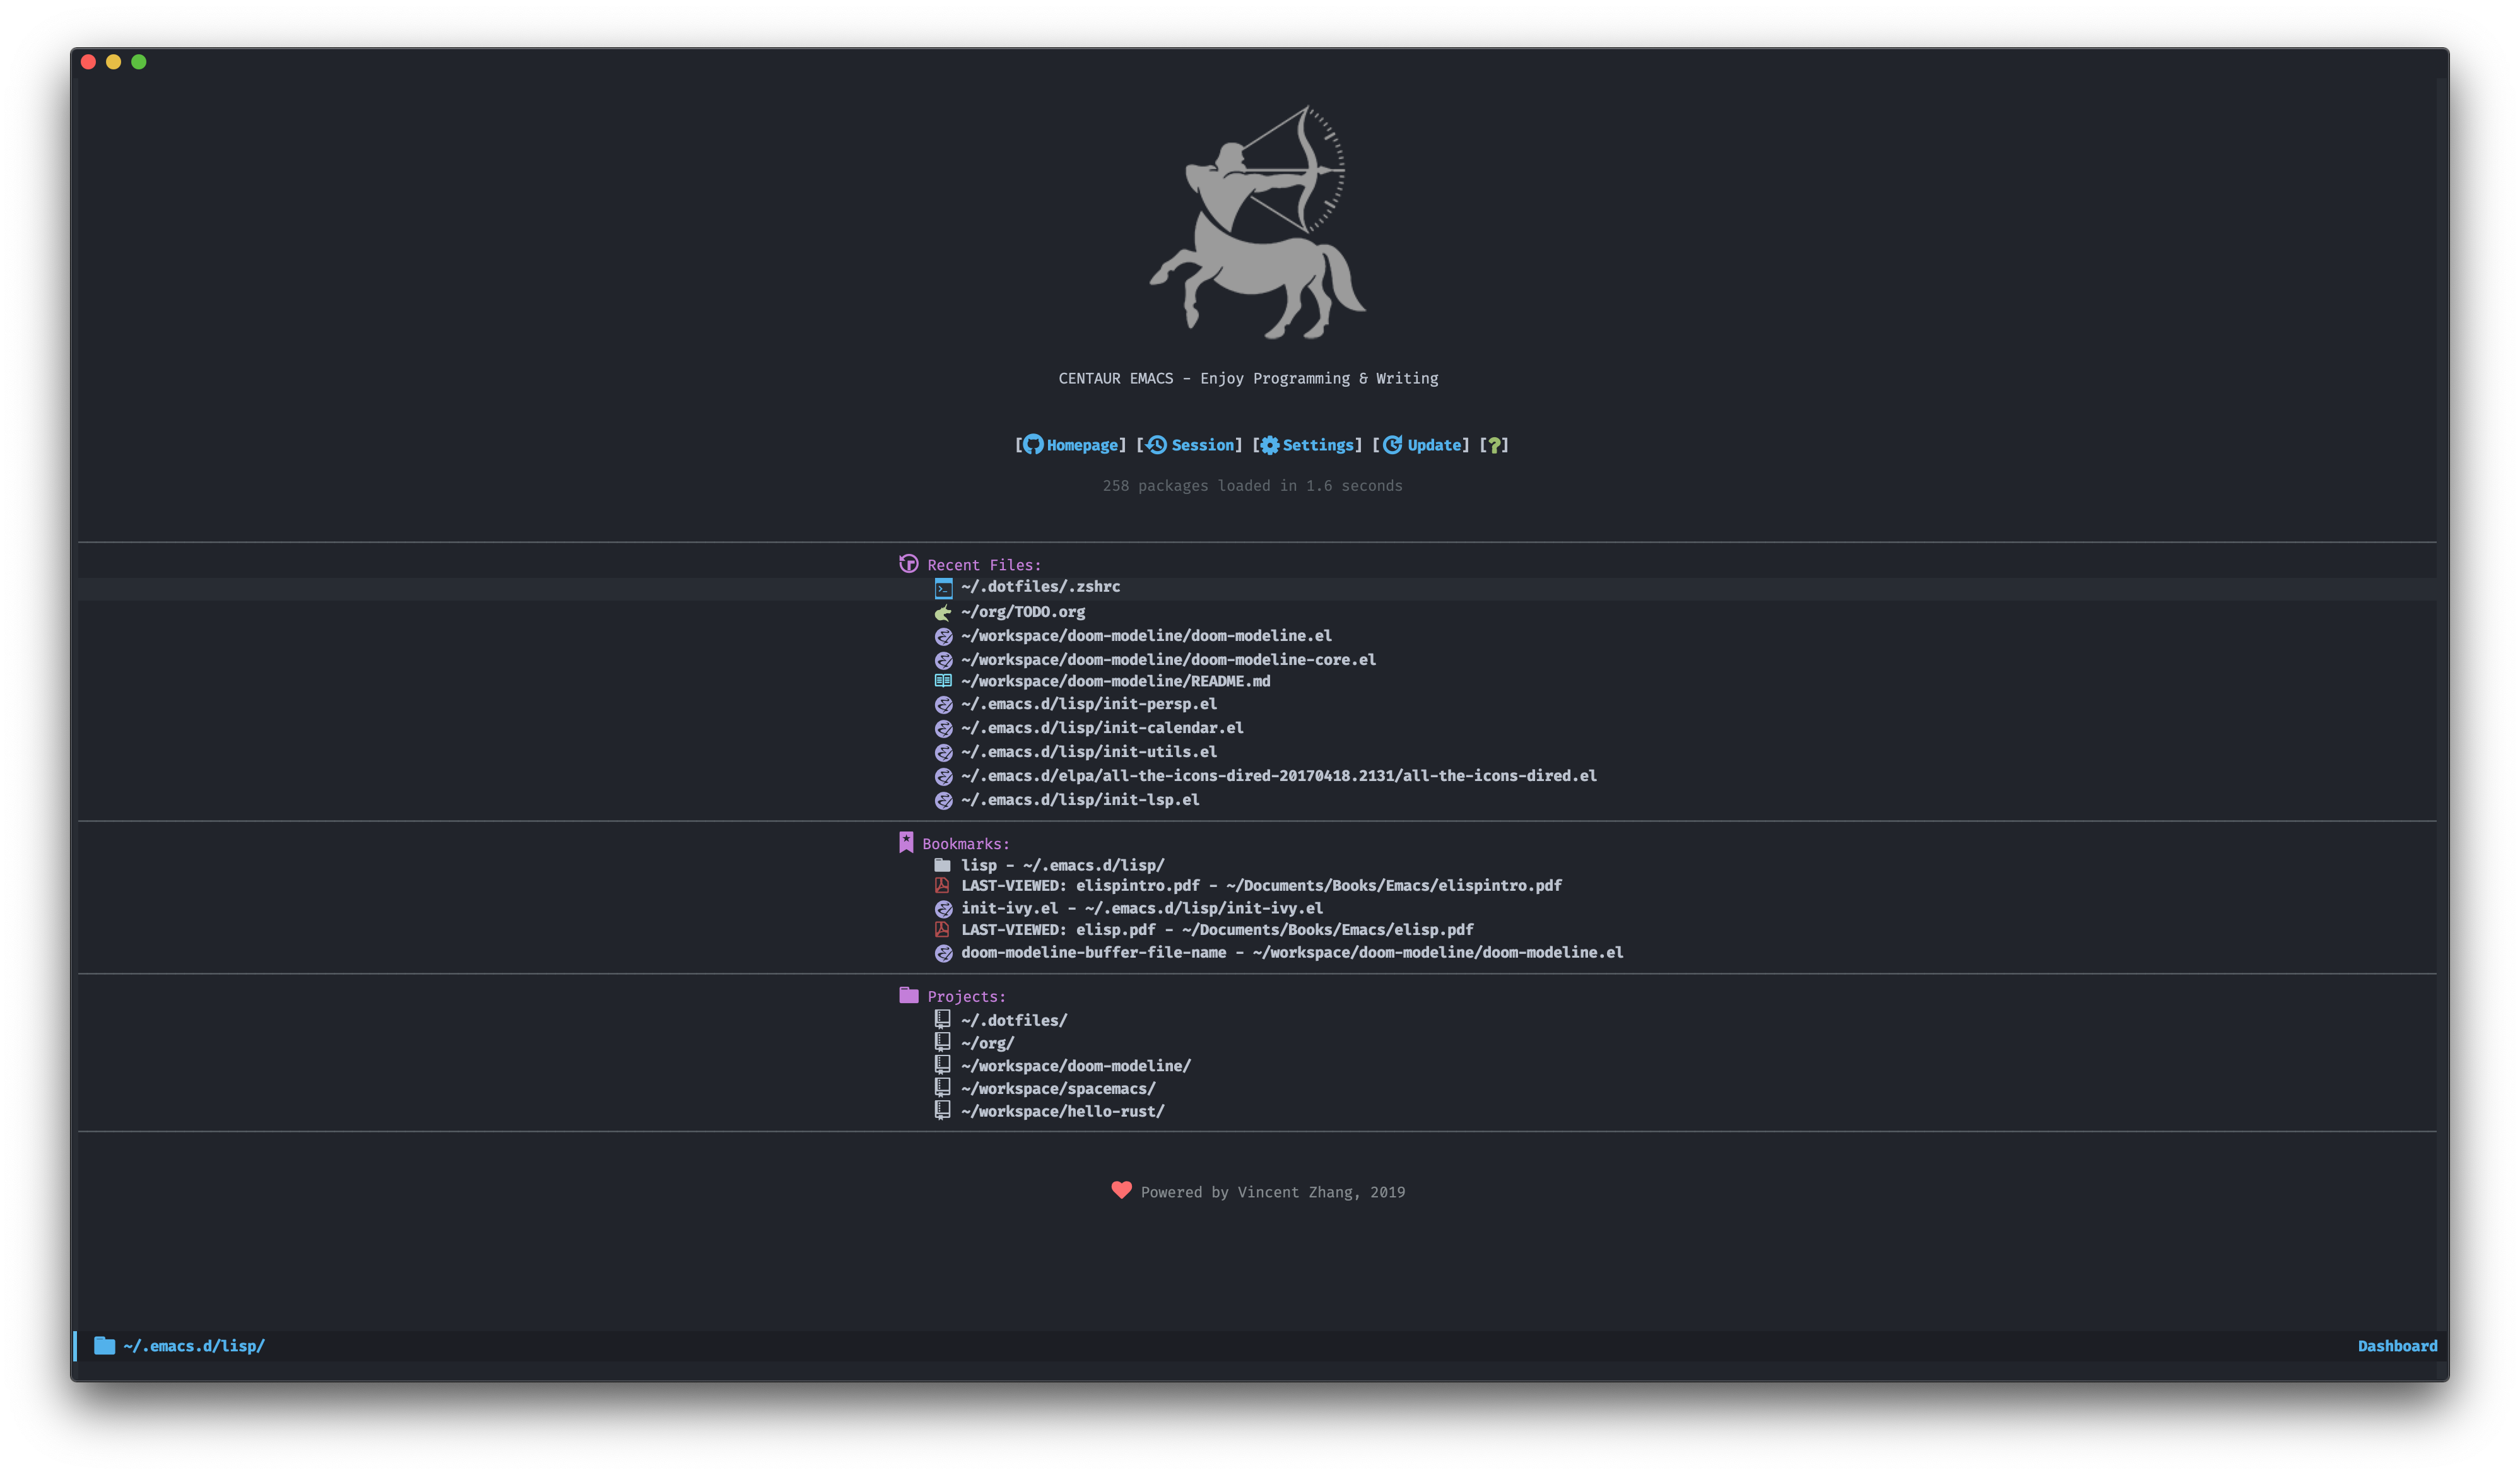
Task: Click the Lisp icon next to init-lsp.el
Action: 944,800
